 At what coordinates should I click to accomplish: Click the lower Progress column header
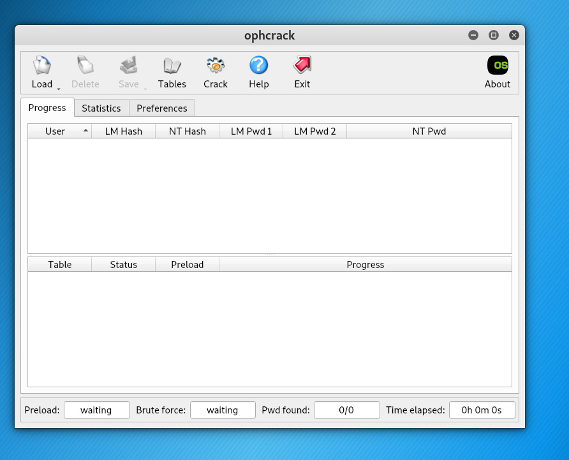366,264
